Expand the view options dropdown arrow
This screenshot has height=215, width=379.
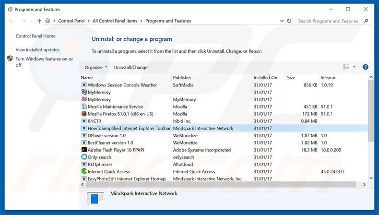click(354, 67)
